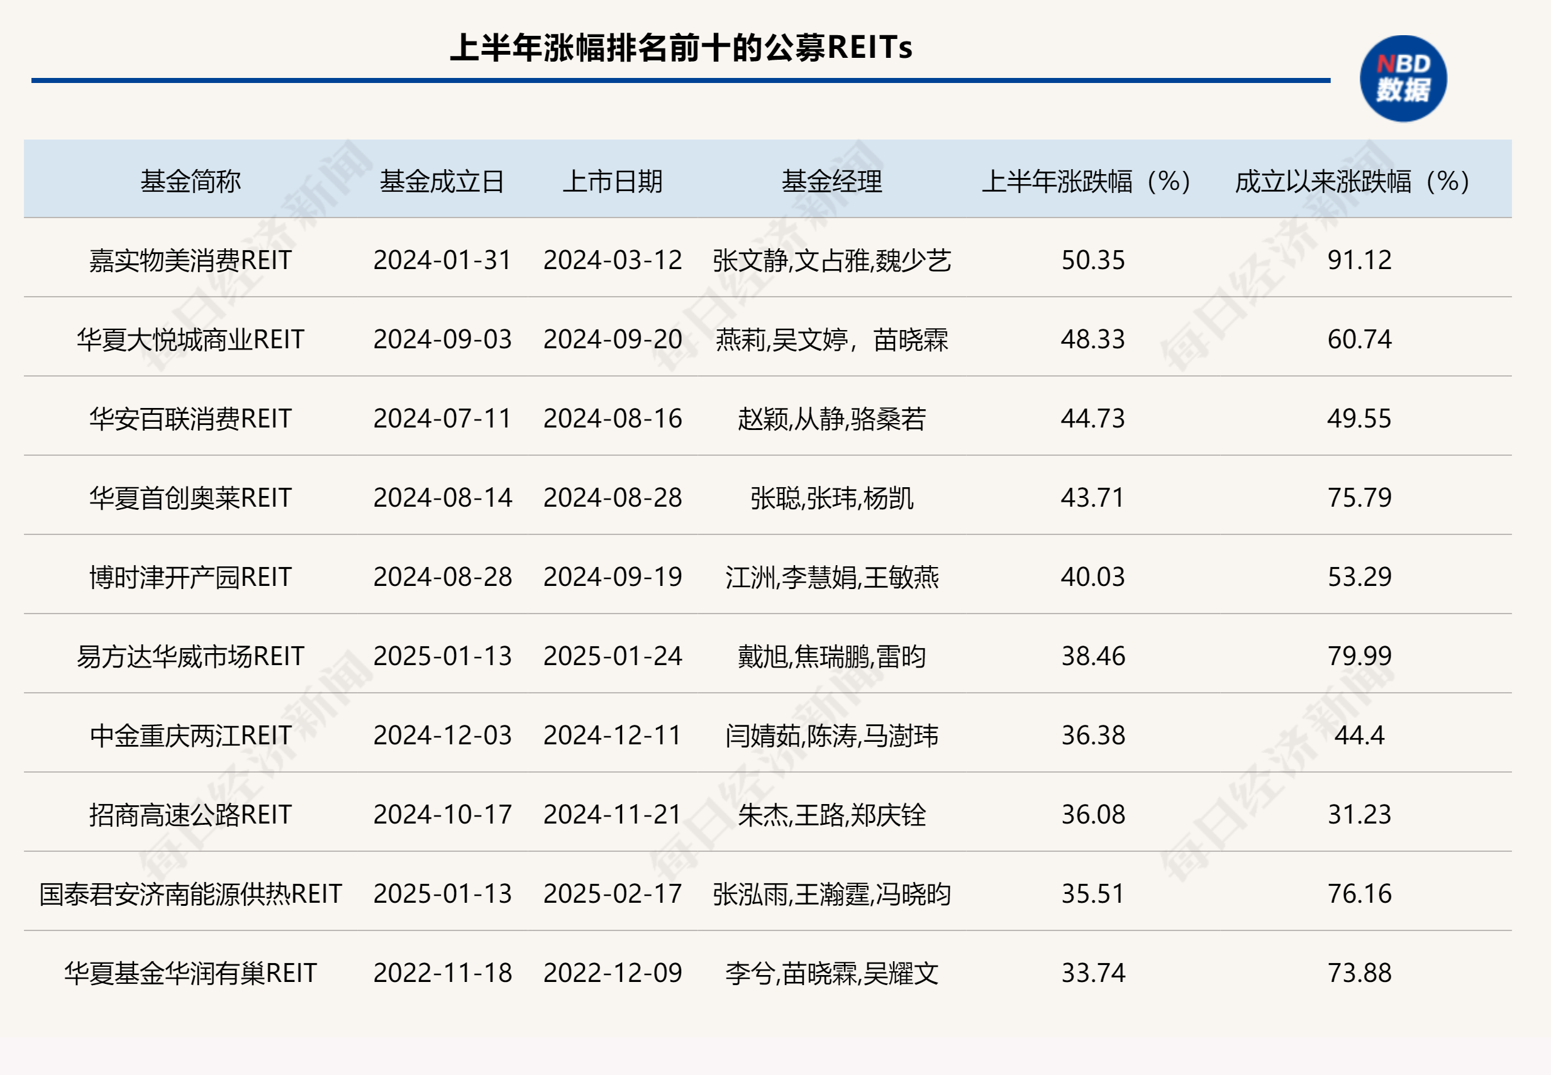
Task: Select the 基金经理 column header
Action: tap(831, 181)
